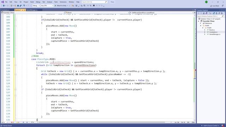Open the Help menu

(x=78, y=2)
